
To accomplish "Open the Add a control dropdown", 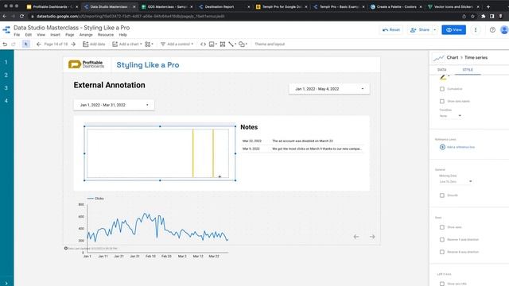I will 177,44.
